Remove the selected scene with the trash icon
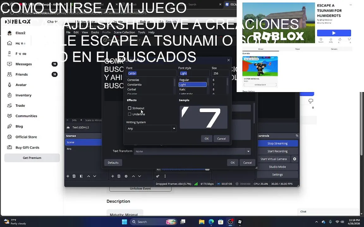Viewport: 364px width, 227px height. pos(74,176)
